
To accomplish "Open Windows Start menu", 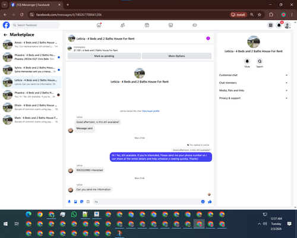I will coord(5,224).
